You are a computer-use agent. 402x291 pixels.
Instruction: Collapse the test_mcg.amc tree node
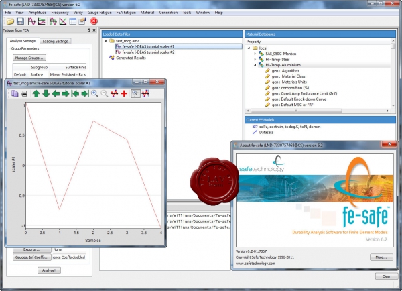106,41
